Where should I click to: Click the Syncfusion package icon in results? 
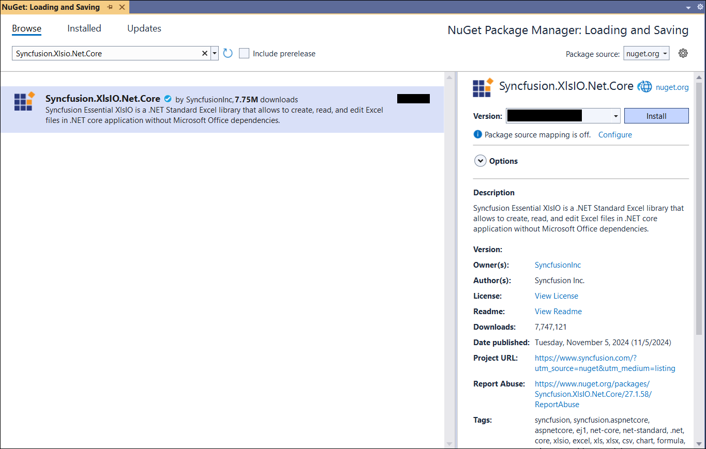pos(24,101)
